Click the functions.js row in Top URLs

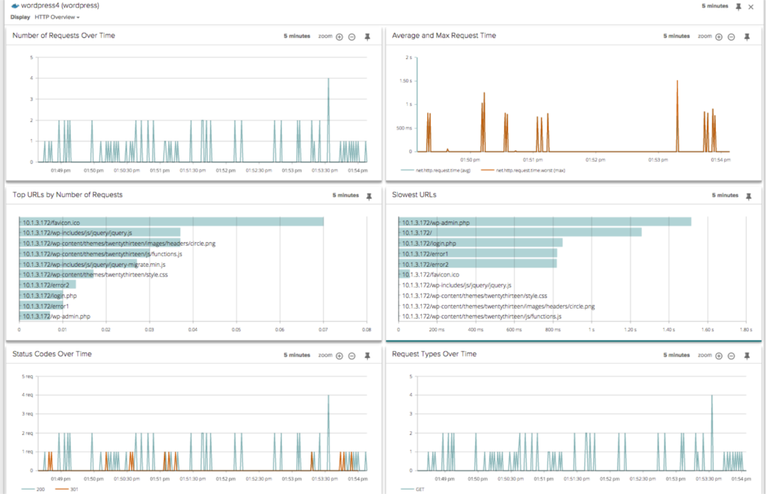(x=102, y=254)
